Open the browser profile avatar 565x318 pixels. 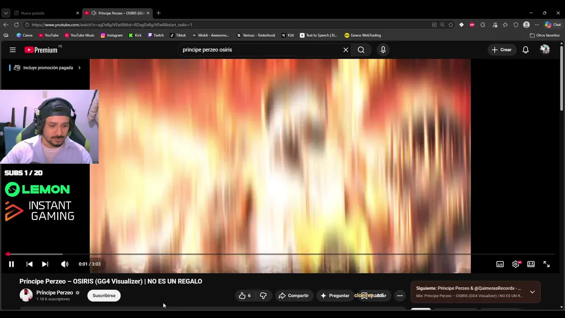click(526, 25)
